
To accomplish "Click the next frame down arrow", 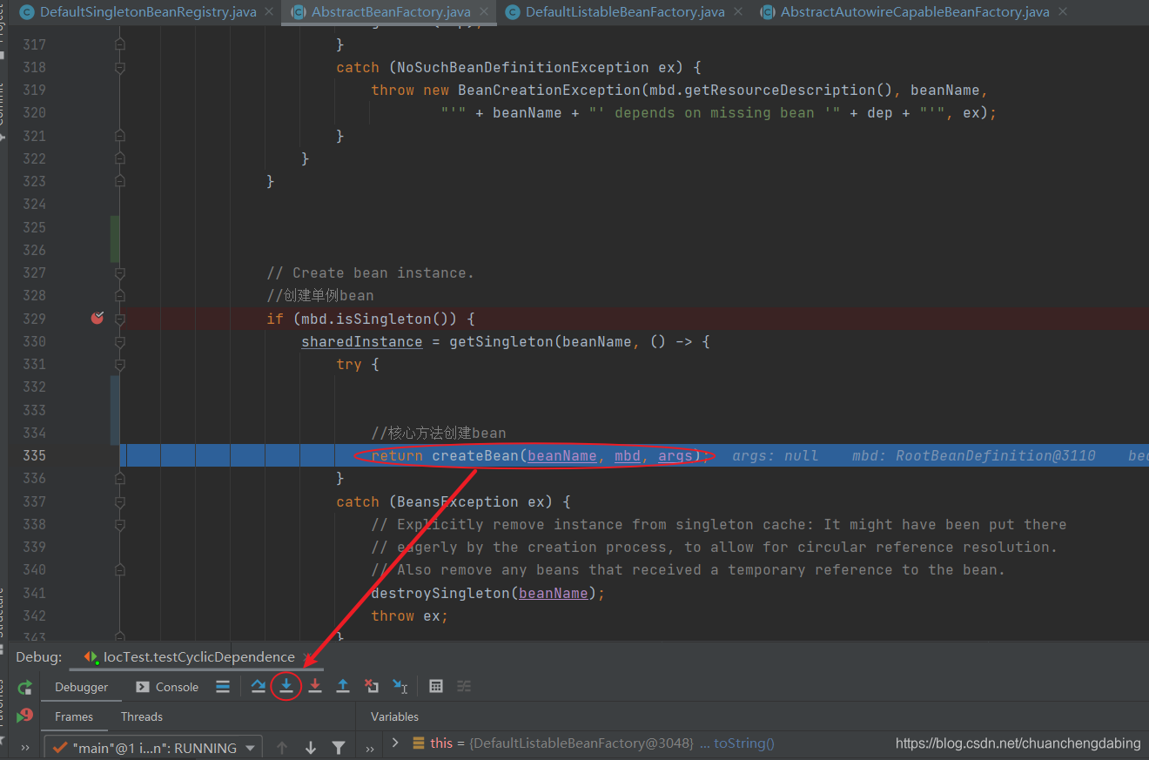I will click(310, 747).
